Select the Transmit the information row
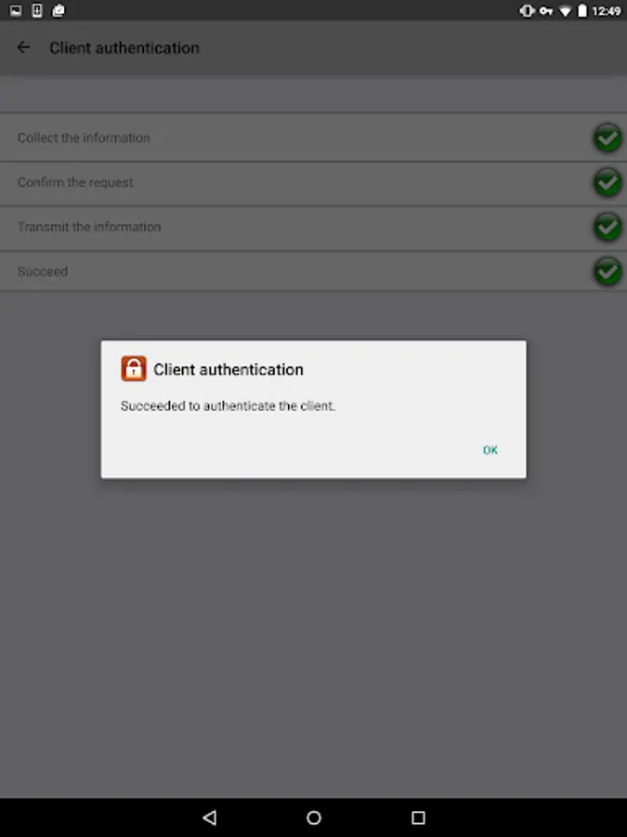This screenshot has width=627, height=837. click(314, 228)
